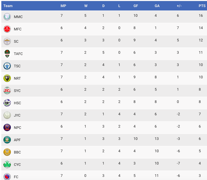Image resolution: width=207 pixels, height=180 pixels.
Task: Click MMC's 16 points cell
Action: (x=201, y=15)
